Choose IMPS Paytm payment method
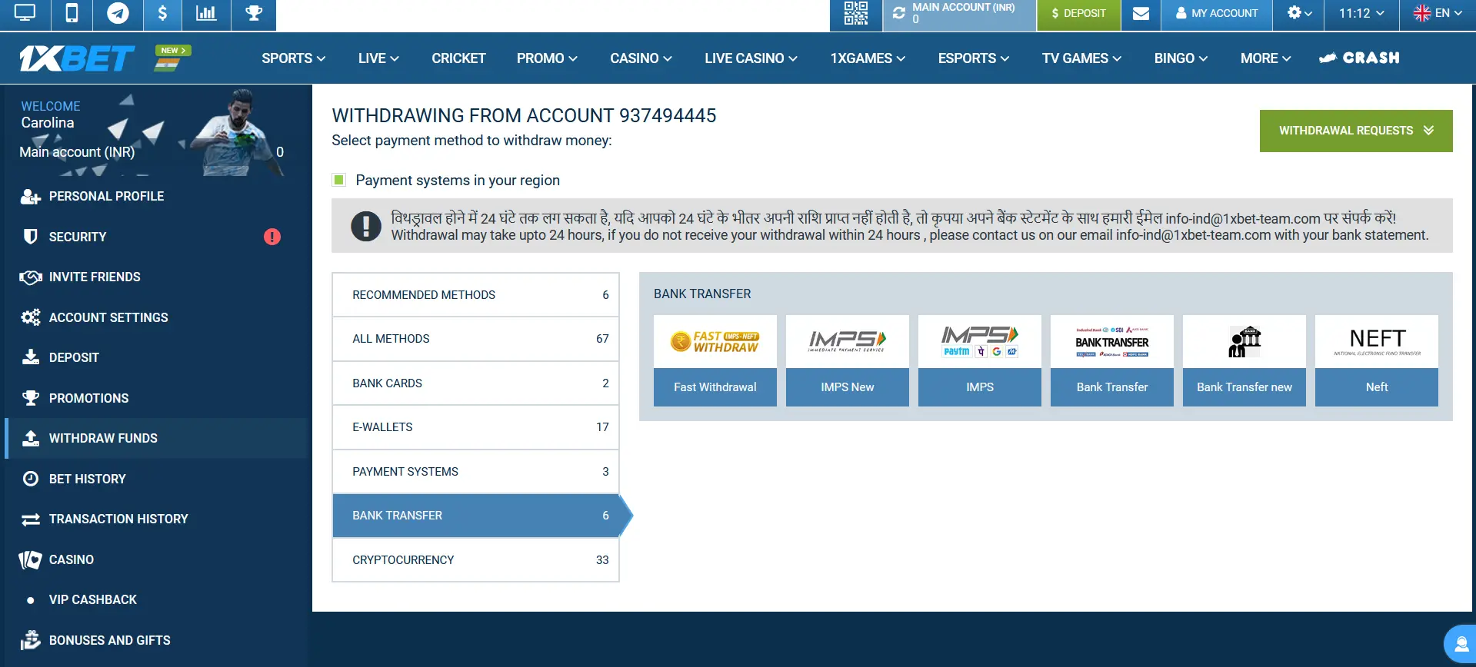 click(980, 360)
